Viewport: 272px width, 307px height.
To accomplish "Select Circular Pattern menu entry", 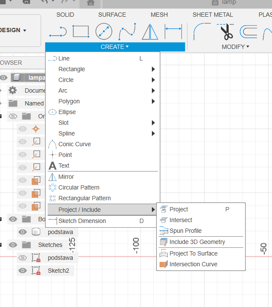I will pyautogui.click(x=79, y=187).
